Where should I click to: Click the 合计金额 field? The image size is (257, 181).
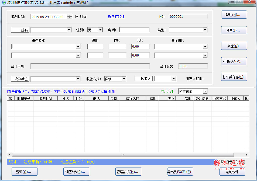[193, 66]
